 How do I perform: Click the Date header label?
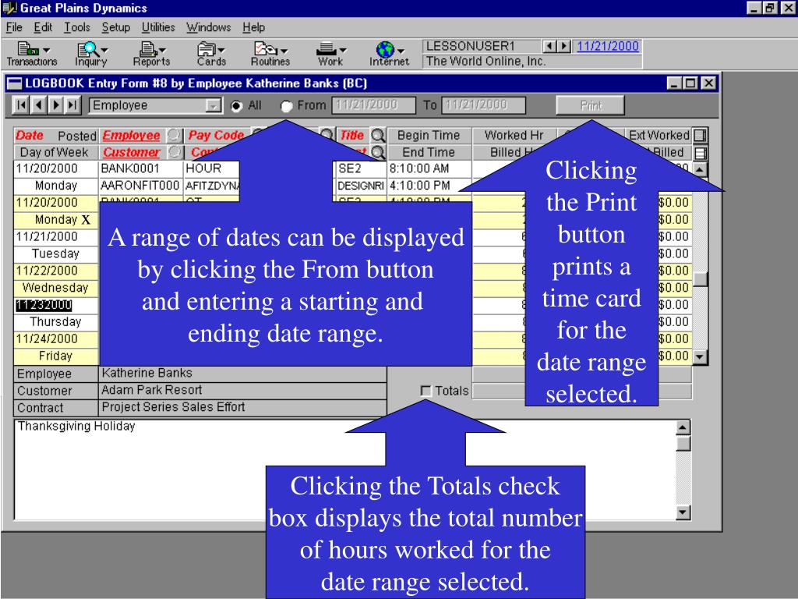point(29,135)
